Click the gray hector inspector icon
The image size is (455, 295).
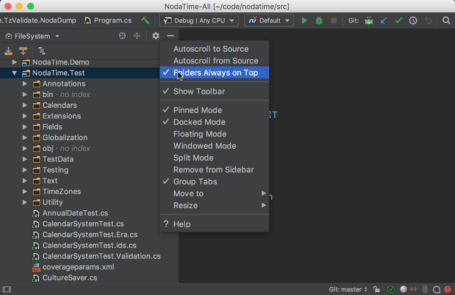[425, 289]
